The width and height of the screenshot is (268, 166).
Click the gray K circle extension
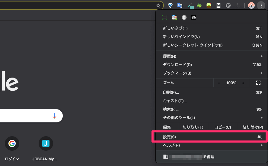[x=184, y=17]
